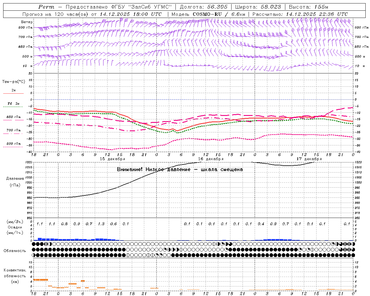Click the left '500 м' wind level label
Screen dimensions: 370x296
pyautogui.click(x=28, y=56)
